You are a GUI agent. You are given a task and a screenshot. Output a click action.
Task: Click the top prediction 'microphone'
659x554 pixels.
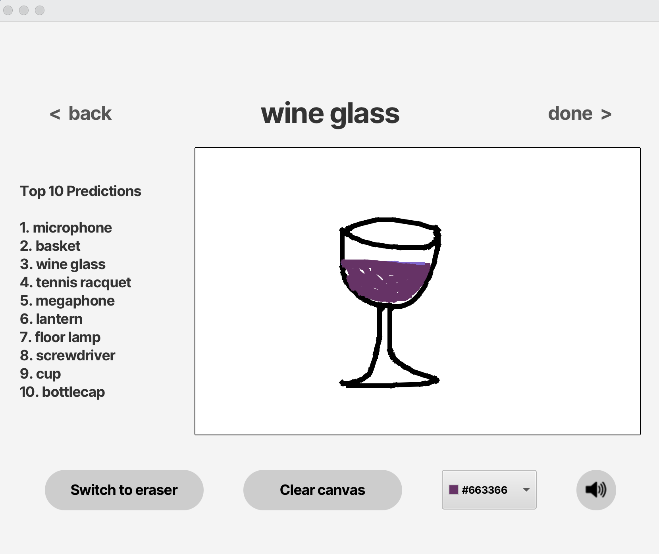pos(66,227)
